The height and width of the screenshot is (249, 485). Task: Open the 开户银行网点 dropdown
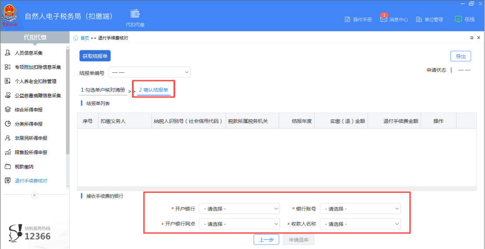click(239, 224)
